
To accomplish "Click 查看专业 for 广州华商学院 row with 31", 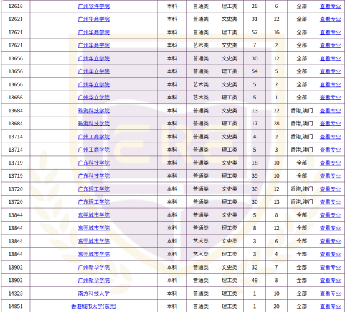I will pos(330,19).
